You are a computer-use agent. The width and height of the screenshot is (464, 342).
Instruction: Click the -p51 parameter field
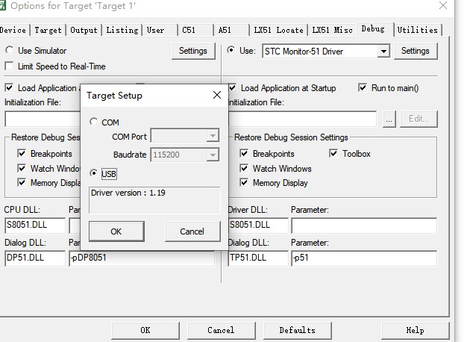point(364,258)
